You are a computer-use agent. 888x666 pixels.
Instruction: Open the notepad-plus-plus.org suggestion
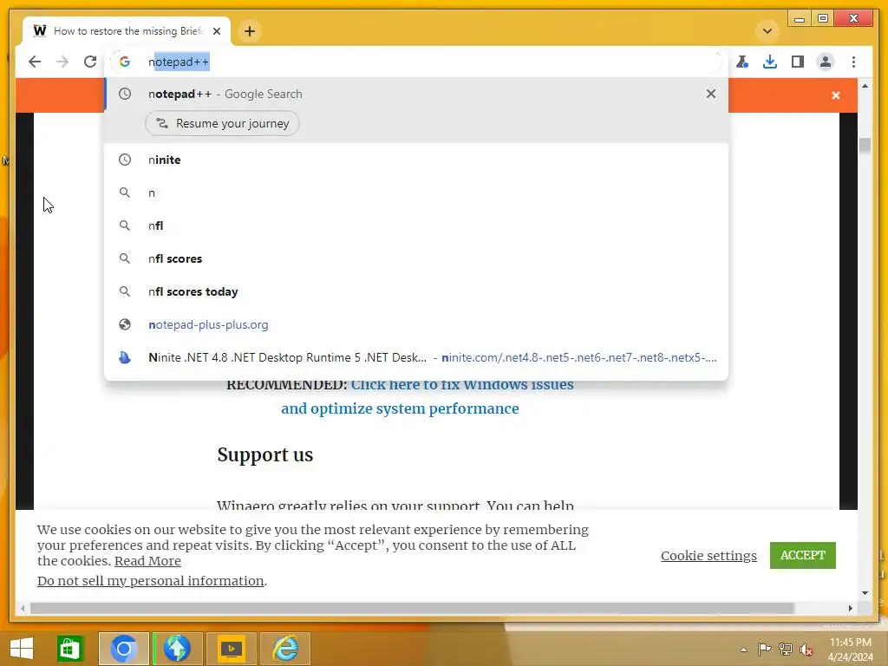[x=416, y=324]
